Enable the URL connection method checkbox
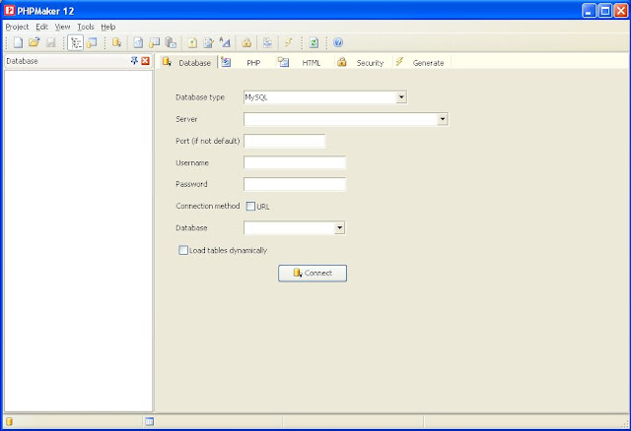The height and width of the screenshot is (431, 631). [250, 207]
